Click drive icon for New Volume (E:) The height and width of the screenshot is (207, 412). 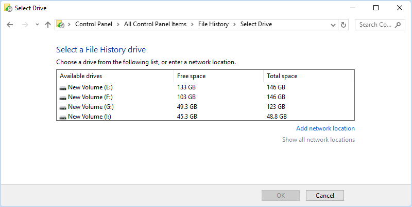63,88
